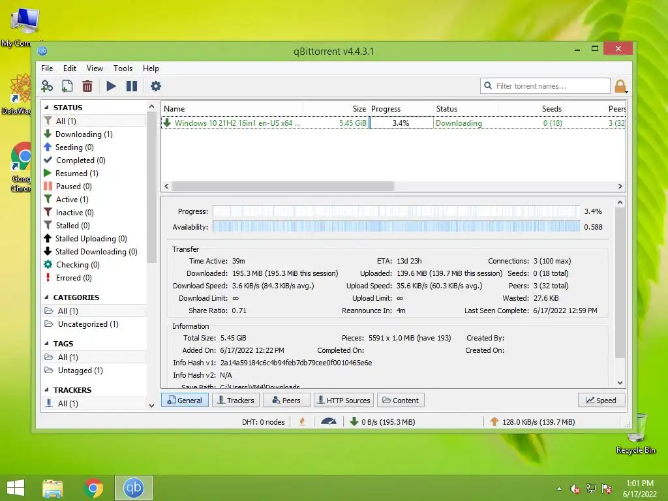Open the Tools menu
The height and width of the screenshot is (501, 668).
click(x=123, y=68)
